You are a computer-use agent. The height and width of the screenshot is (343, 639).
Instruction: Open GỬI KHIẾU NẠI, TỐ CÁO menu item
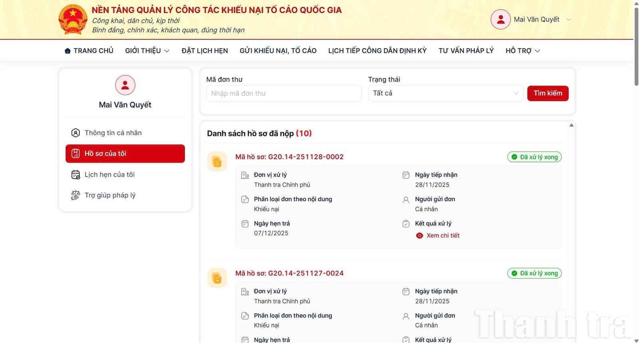[278, 51]
